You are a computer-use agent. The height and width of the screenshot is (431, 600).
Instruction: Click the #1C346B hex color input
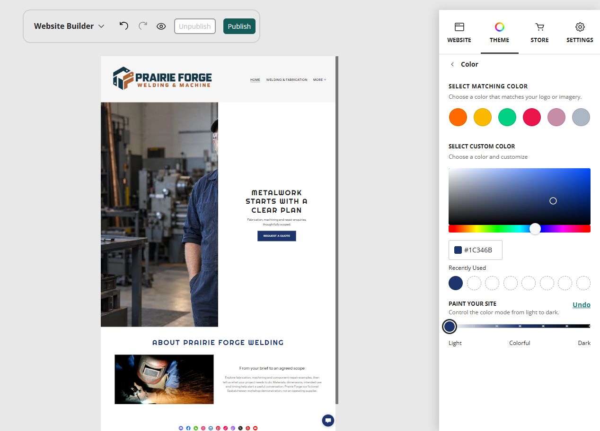[x=476, y=250]
